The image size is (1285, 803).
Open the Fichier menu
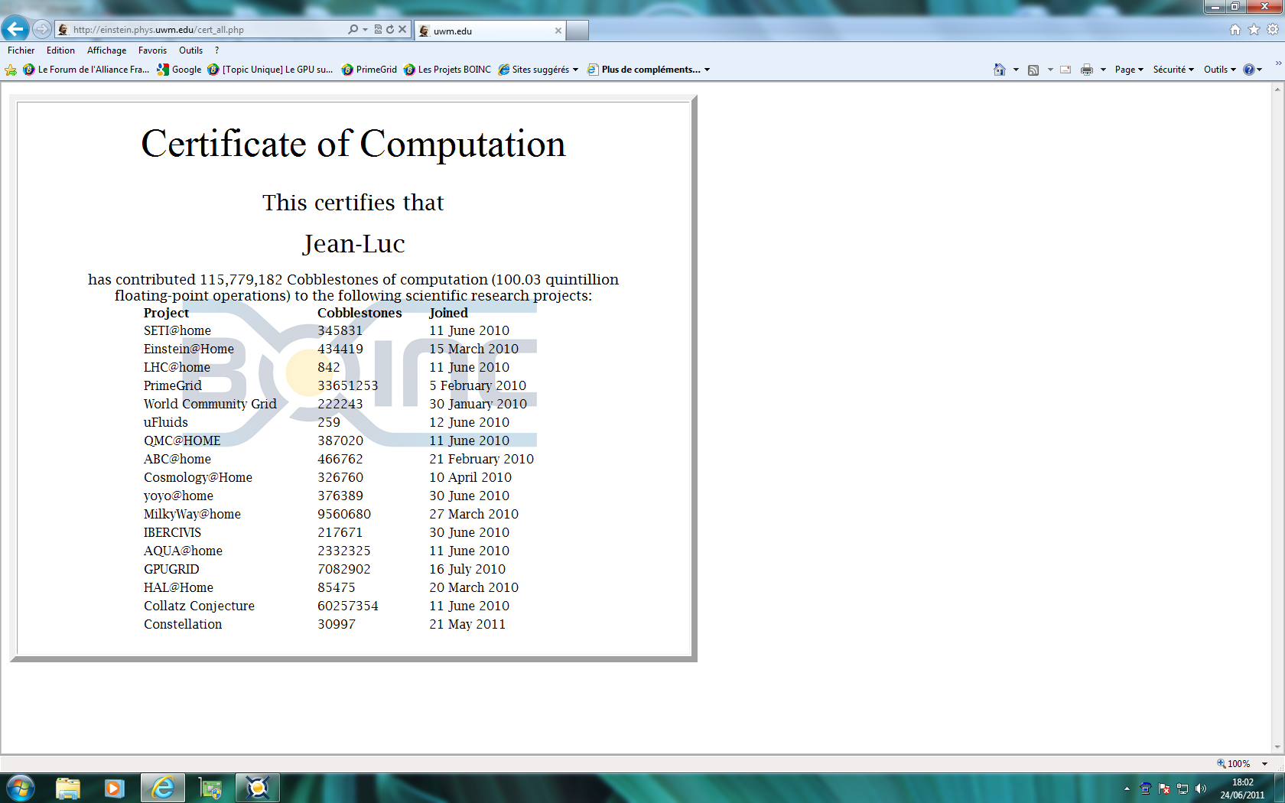(21, 50)
